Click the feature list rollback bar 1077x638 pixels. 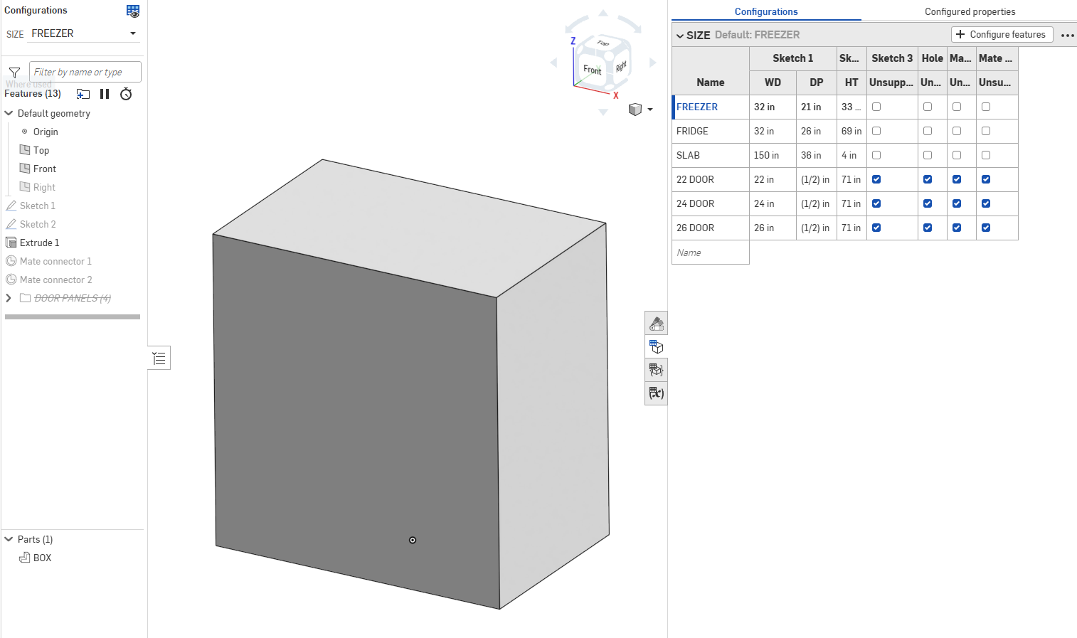coord(73,317)
